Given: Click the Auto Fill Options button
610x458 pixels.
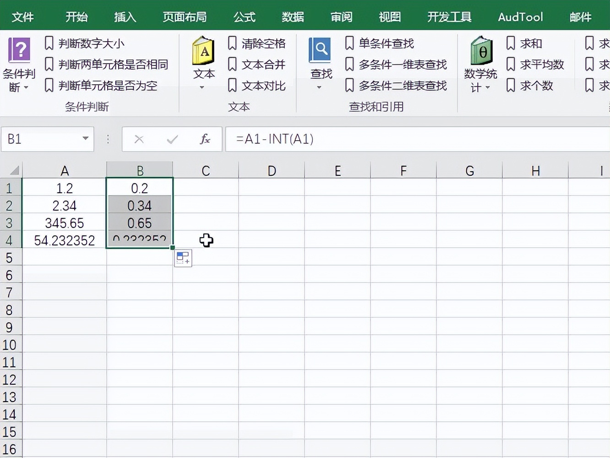Looking at the screenshot, I should tap(183, 258).
